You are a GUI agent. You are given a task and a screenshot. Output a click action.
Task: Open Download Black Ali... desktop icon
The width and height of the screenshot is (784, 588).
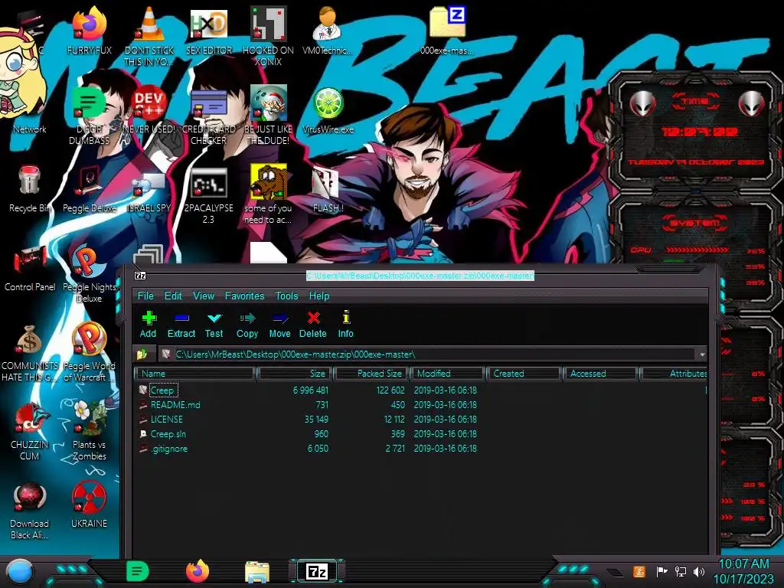30,510
